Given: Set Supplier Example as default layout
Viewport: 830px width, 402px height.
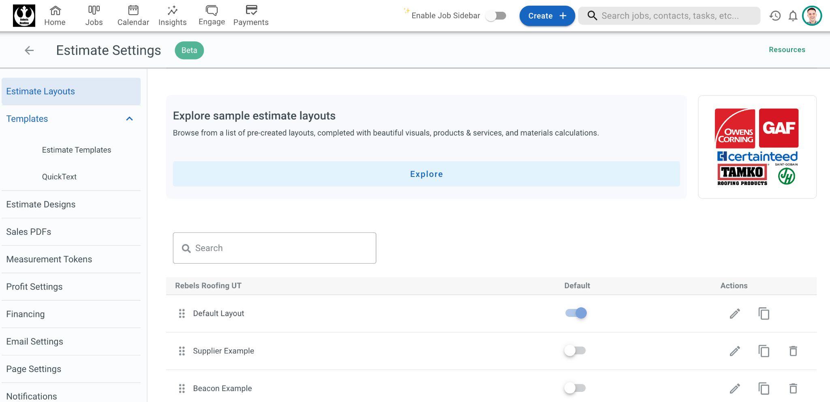Looking at the screenshot, I should [x=575, y=351].
